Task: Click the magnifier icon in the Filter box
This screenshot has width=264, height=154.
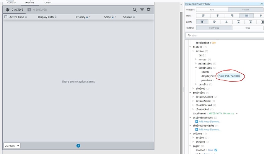Action: coord(189,35)
